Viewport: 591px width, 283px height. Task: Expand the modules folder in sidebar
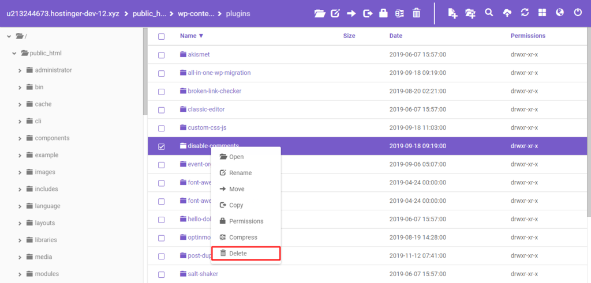(20, 274)
